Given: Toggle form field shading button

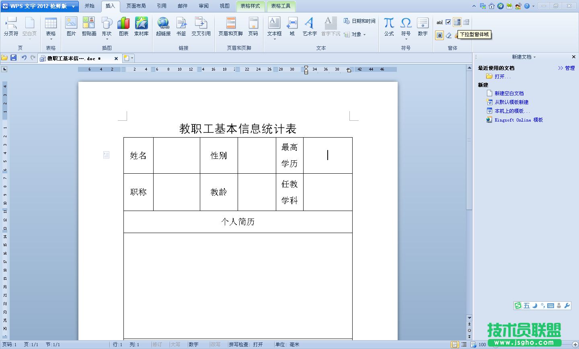Looking at the screenshot, I should [439, 35].
